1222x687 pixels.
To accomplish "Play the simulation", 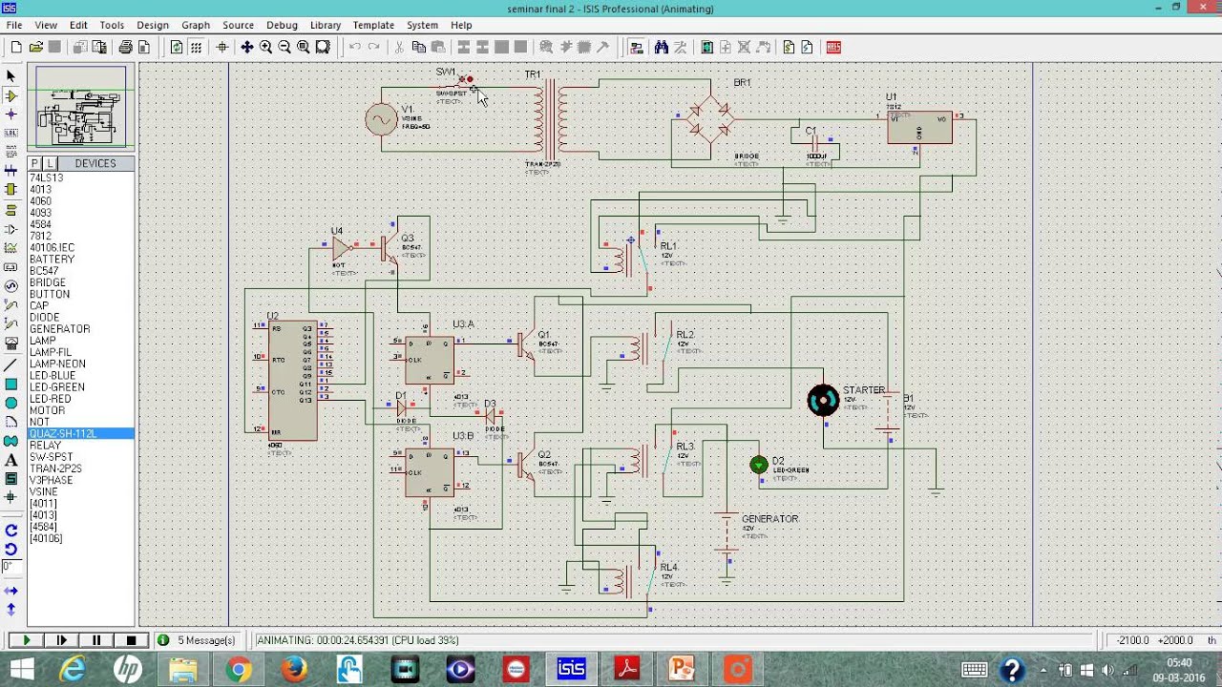I will (26, 640).
